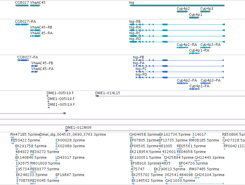The image size is (245, 185).
Task: Click EST EK218954.5prime
Action: pyautogui.click(x=131, y=155)
